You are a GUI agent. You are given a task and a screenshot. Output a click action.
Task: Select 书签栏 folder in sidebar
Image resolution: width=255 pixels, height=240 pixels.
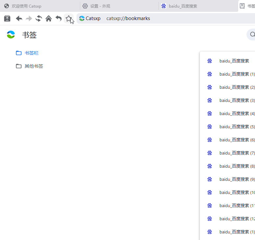coord(27,53)
